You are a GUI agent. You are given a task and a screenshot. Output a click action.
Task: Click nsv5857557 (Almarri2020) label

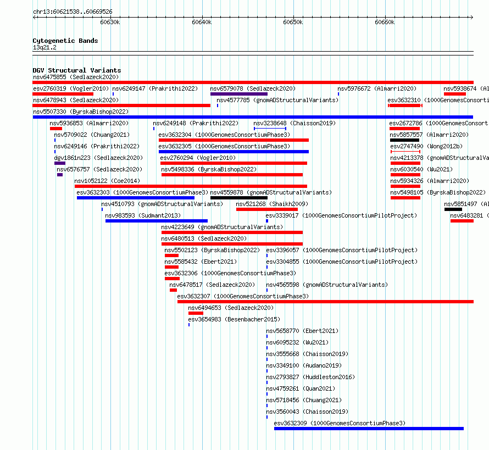430,135
